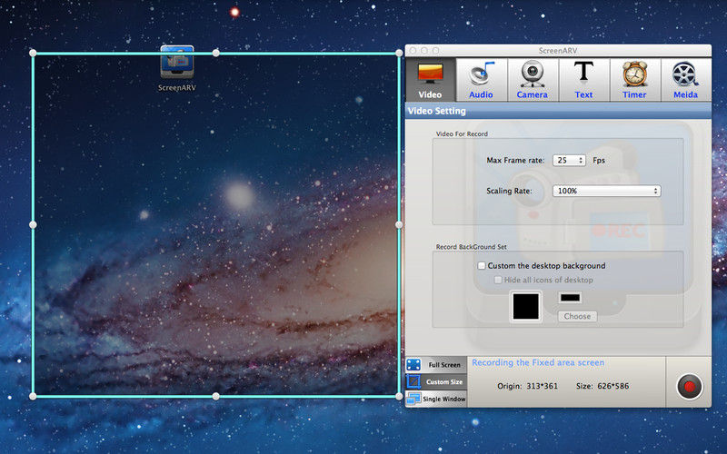Image resolution: width=727 pixels, height=454 pixels.
Task: Enable Custom the desktop background checkbox
Action: [x=482, y=266]
